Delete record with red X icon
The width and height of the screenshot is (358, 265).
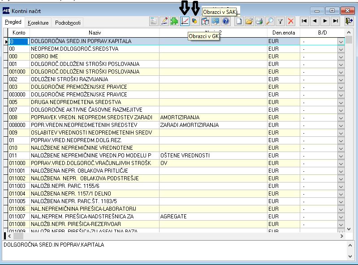pyautogui.click(x=290, y=21)
